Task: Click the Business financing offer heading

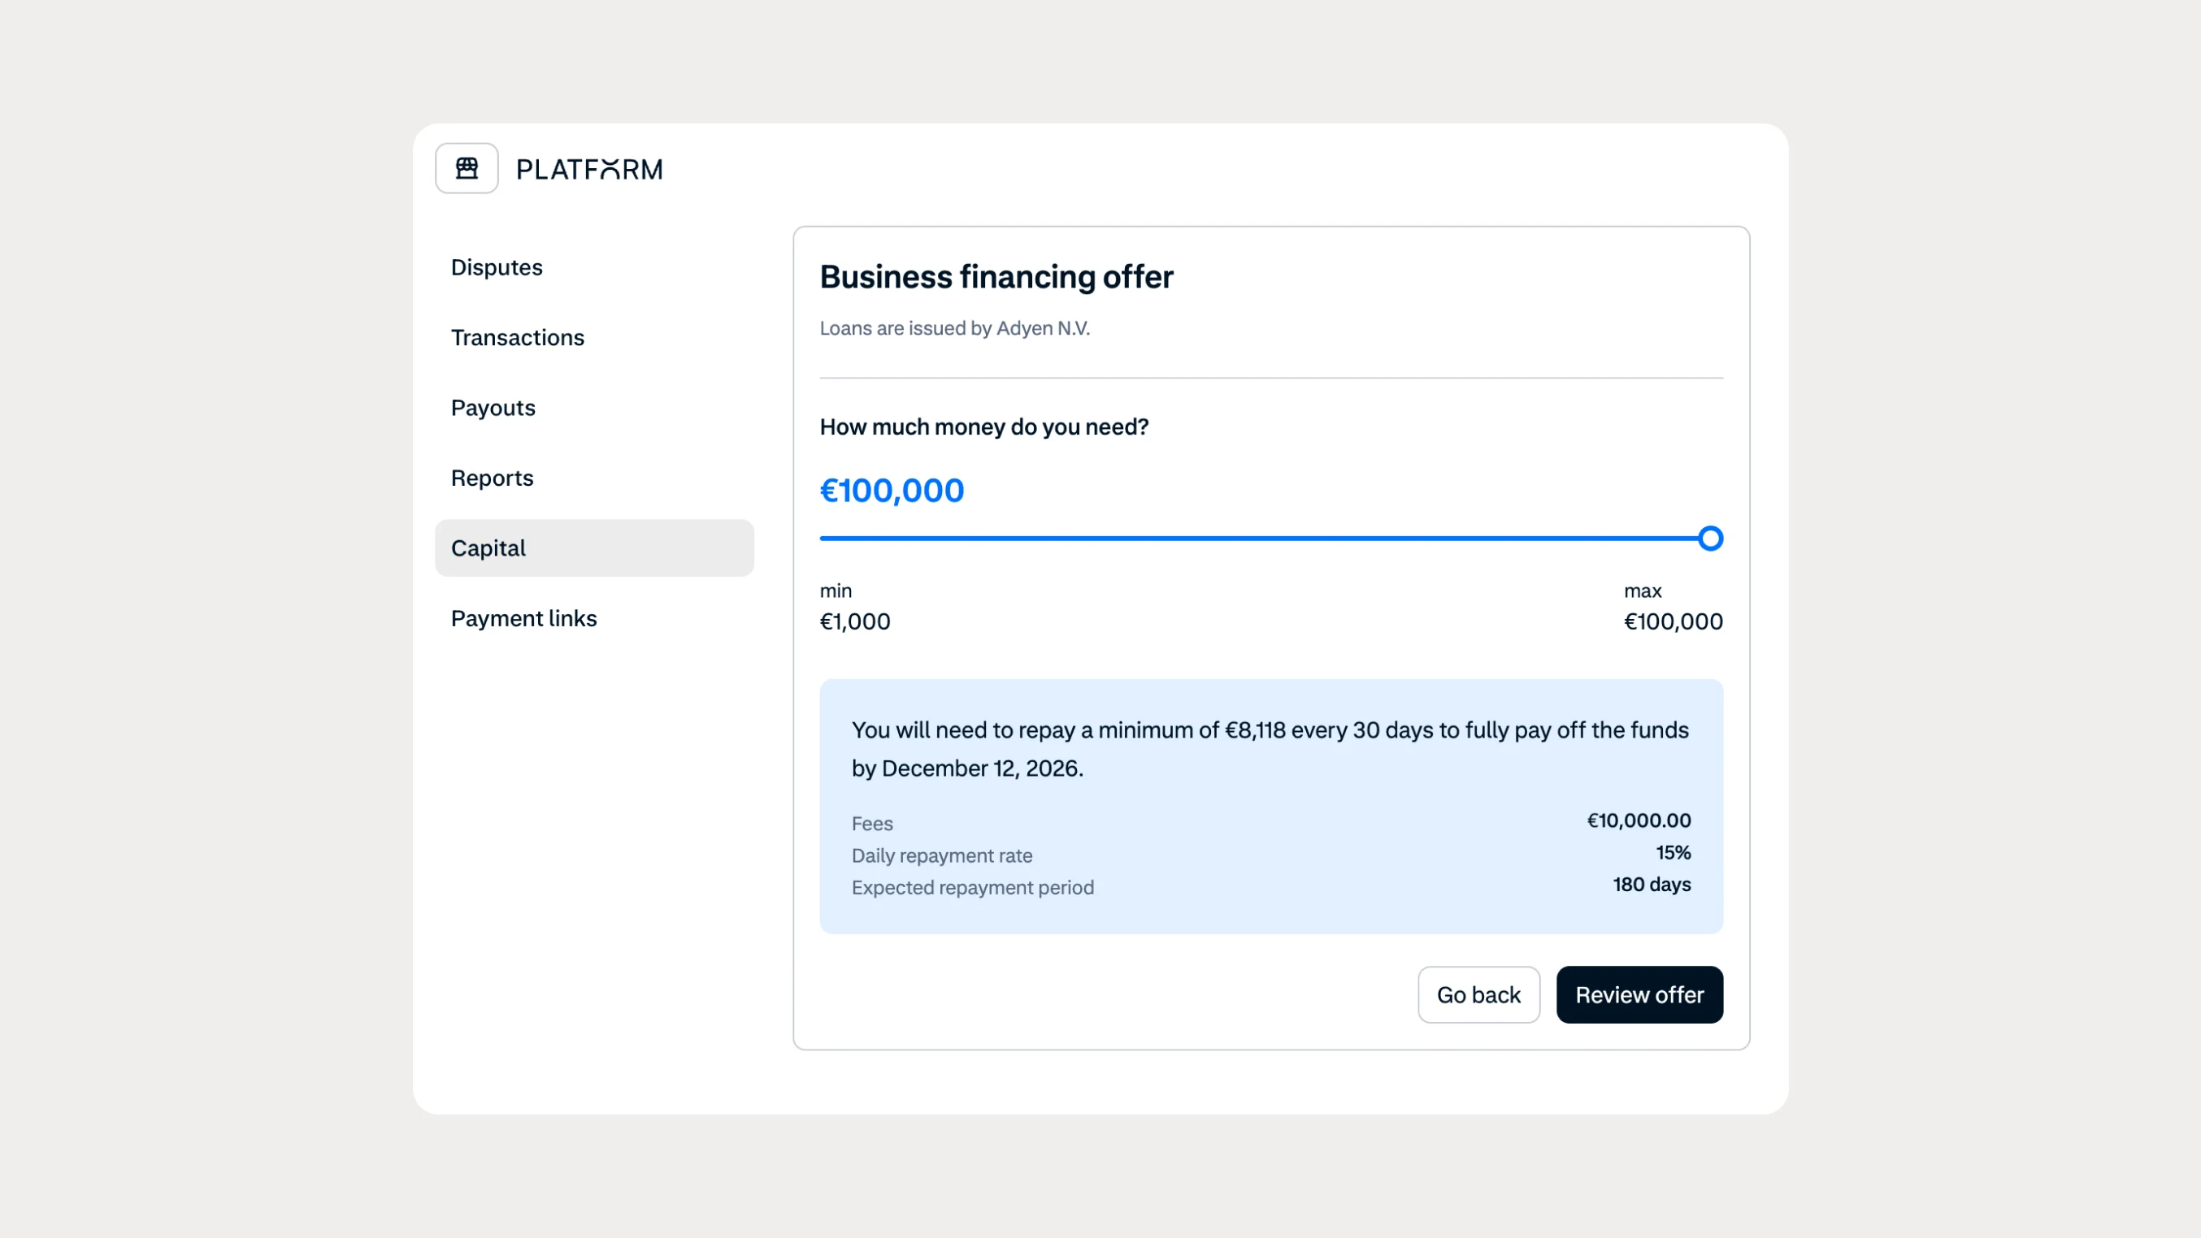Action: point(996,275)
